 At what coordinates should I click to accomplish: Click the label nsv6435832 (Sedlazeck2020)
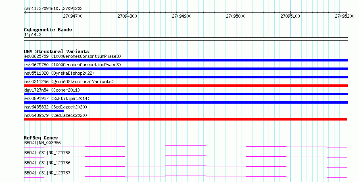(56, 107)
